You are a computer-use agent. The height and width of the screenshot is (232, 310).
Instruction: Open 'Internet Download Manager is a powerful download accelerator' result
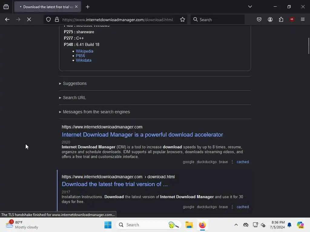pos(142,134)
